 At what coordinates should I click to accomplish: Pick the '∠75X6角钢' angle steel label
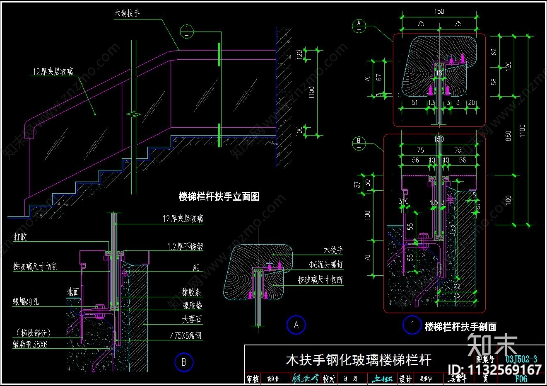186,335
